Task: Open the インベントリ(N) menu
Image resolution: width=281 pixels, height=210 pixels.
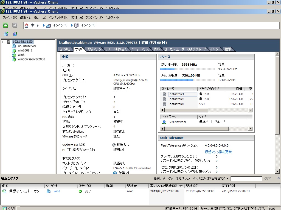Action: pyautogui.click(x=58, y=17)
